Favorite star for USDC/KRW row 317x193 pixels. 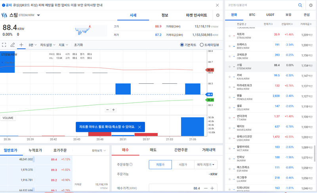coord(229,138)
